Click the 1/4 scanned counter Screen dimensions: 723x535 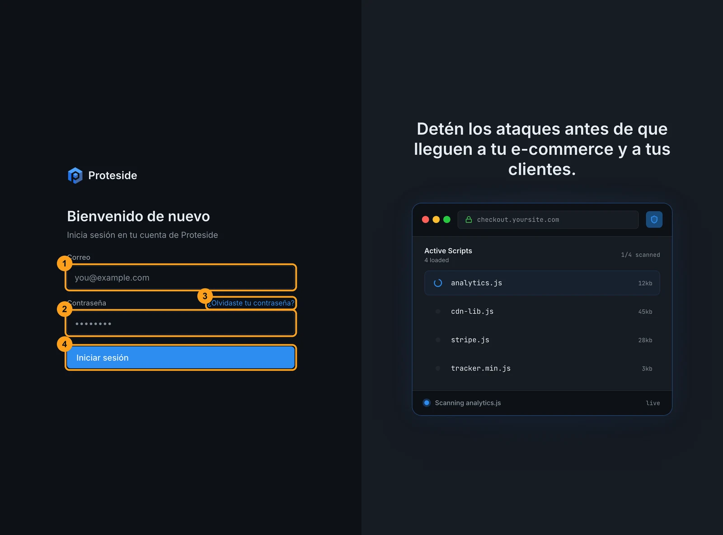pyautogui.click(x=640, y=255)
